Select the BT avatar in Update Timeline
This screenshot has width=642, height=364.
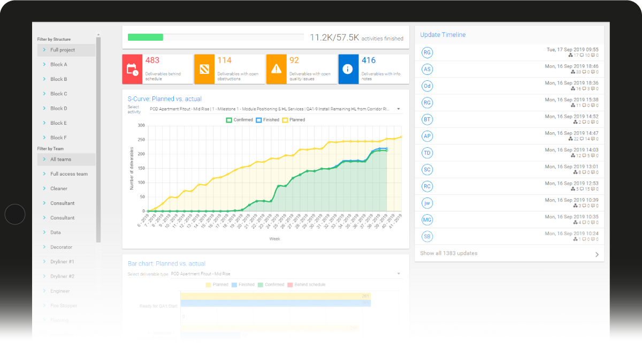(427, 119)
